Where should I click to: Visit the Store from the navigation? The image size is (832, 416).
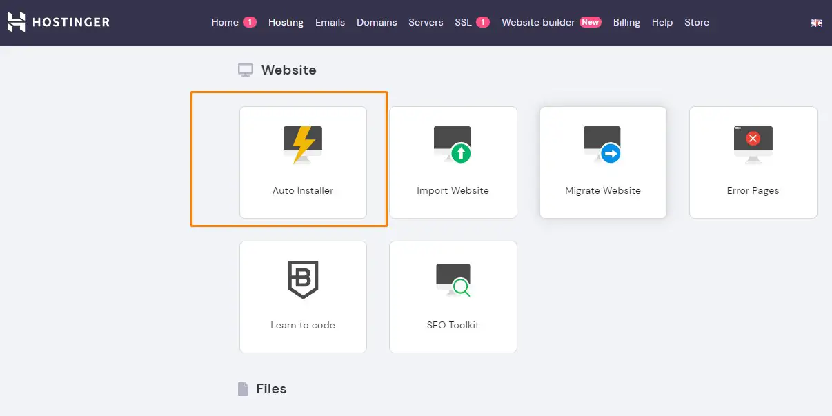tap(697, 22)
